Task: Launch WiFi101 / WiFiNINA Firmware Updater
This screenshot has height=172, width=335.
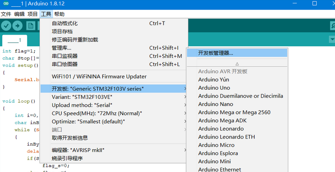Action: pos(114,76)
